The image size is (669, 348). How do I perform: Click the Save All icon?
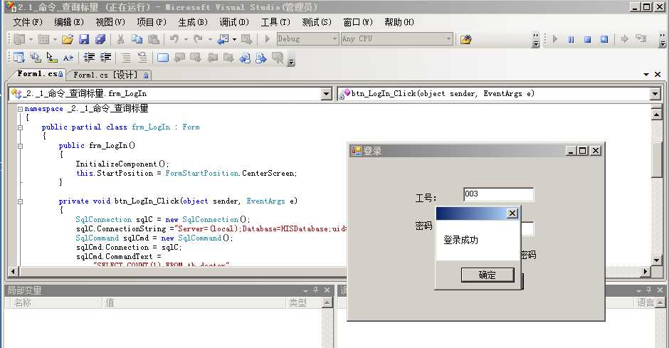pos(100,39)
